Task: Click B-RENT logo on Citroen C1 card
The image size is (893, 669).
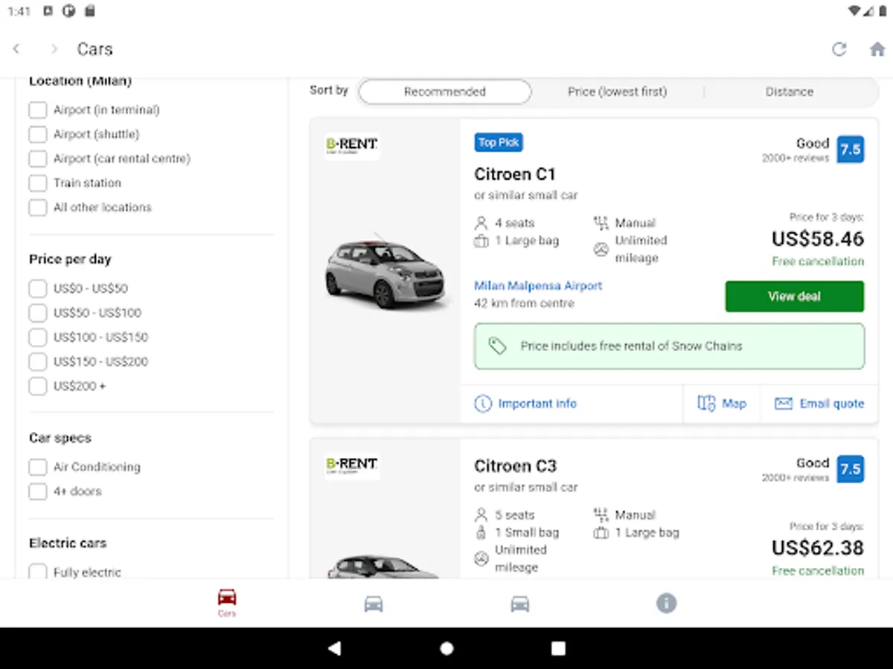Action: click(x=352, y=146)
